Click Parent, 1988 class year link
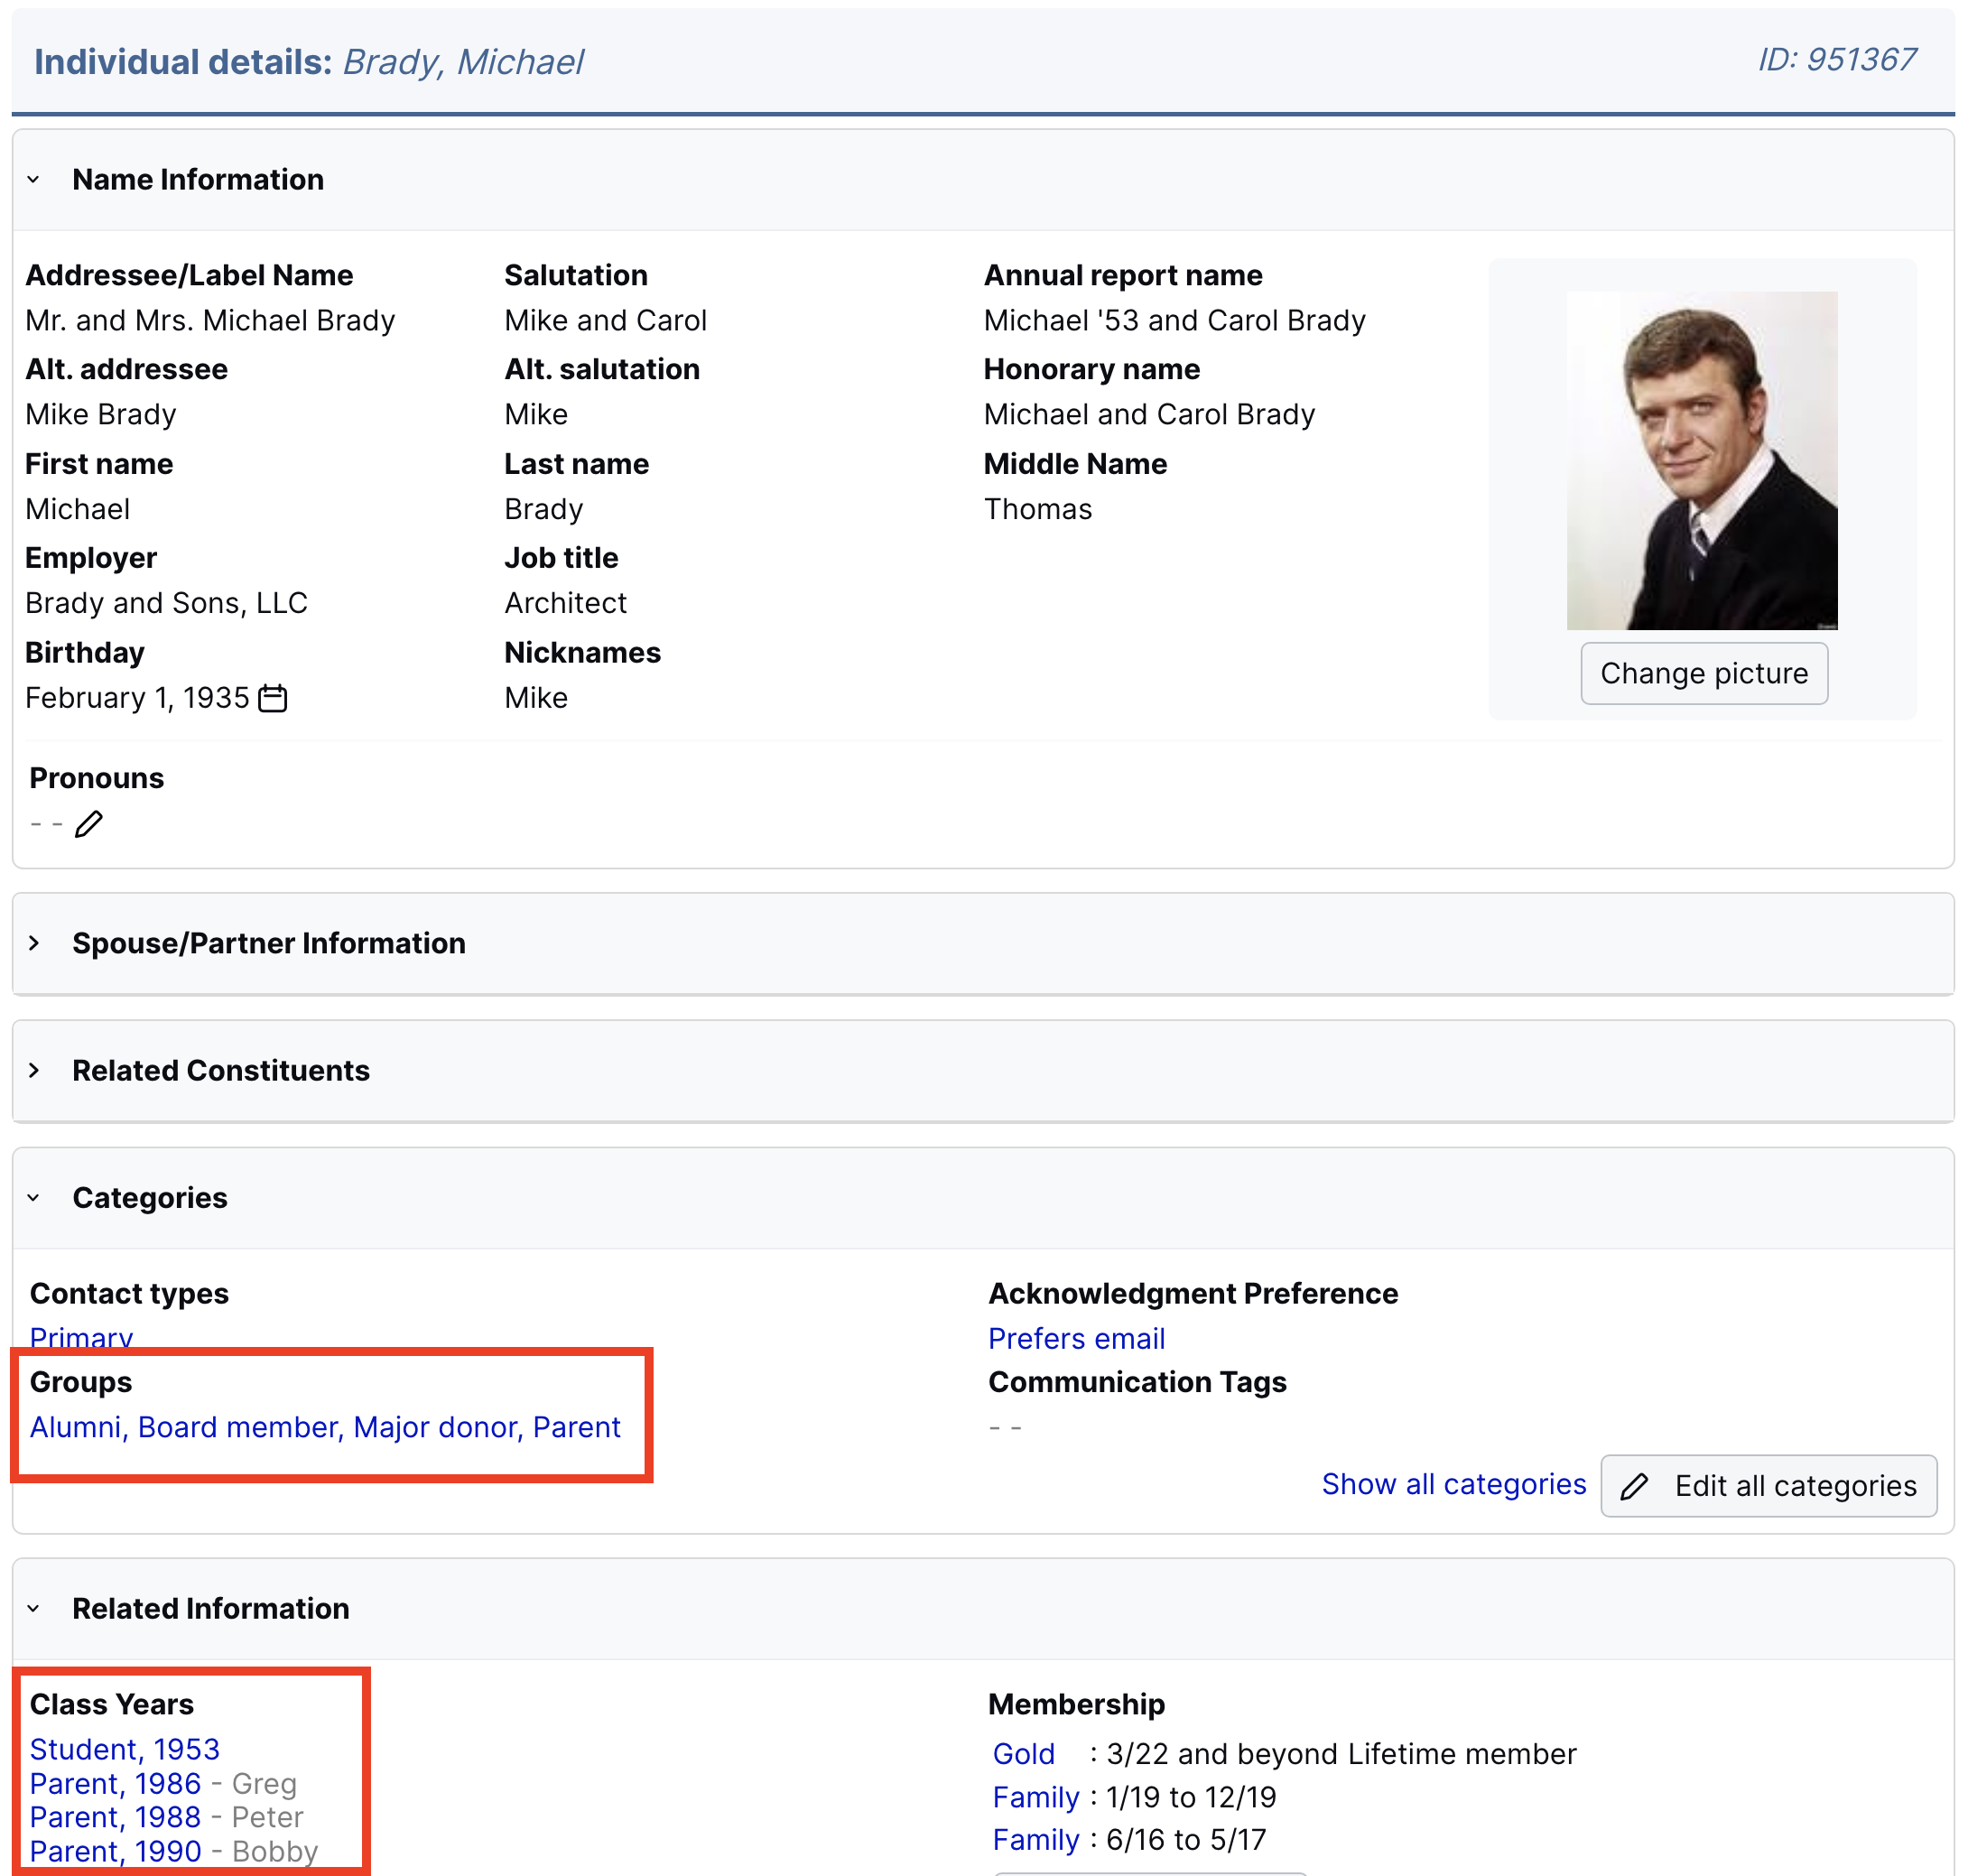The height and width of the screenshot is (1876, 1968). tap(115, 1817)
